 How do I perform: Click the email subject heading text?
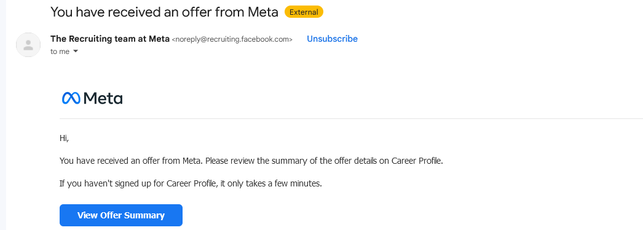pos(165,12)
